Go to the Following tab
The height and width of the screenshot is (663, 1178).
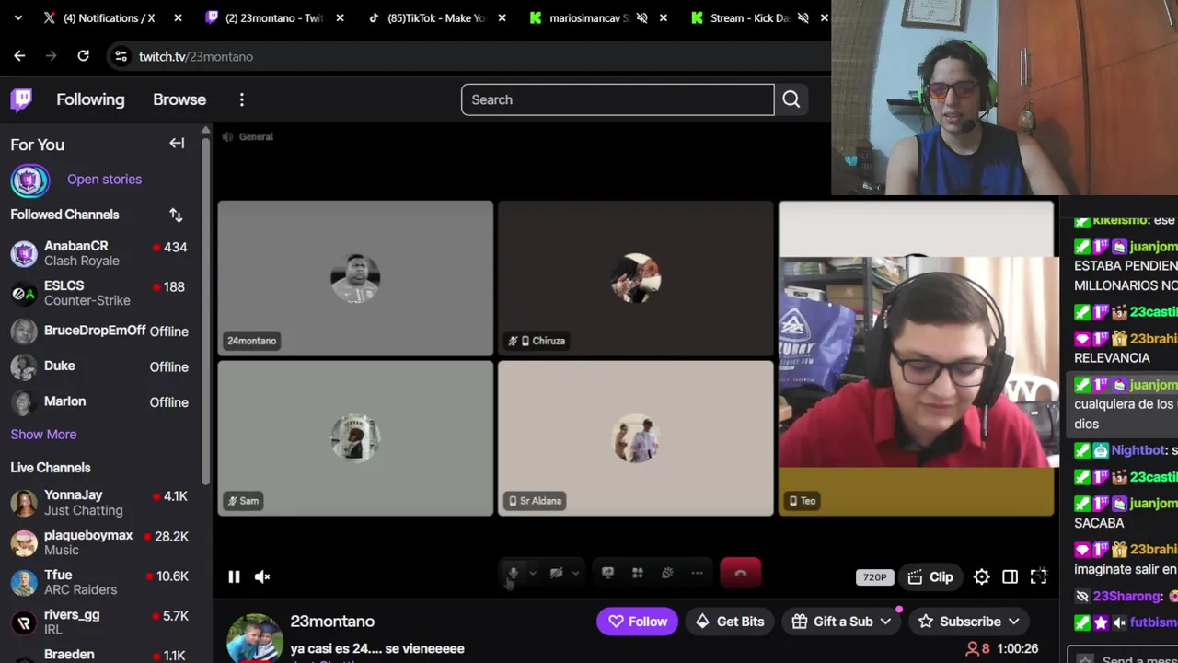[90, 99]
